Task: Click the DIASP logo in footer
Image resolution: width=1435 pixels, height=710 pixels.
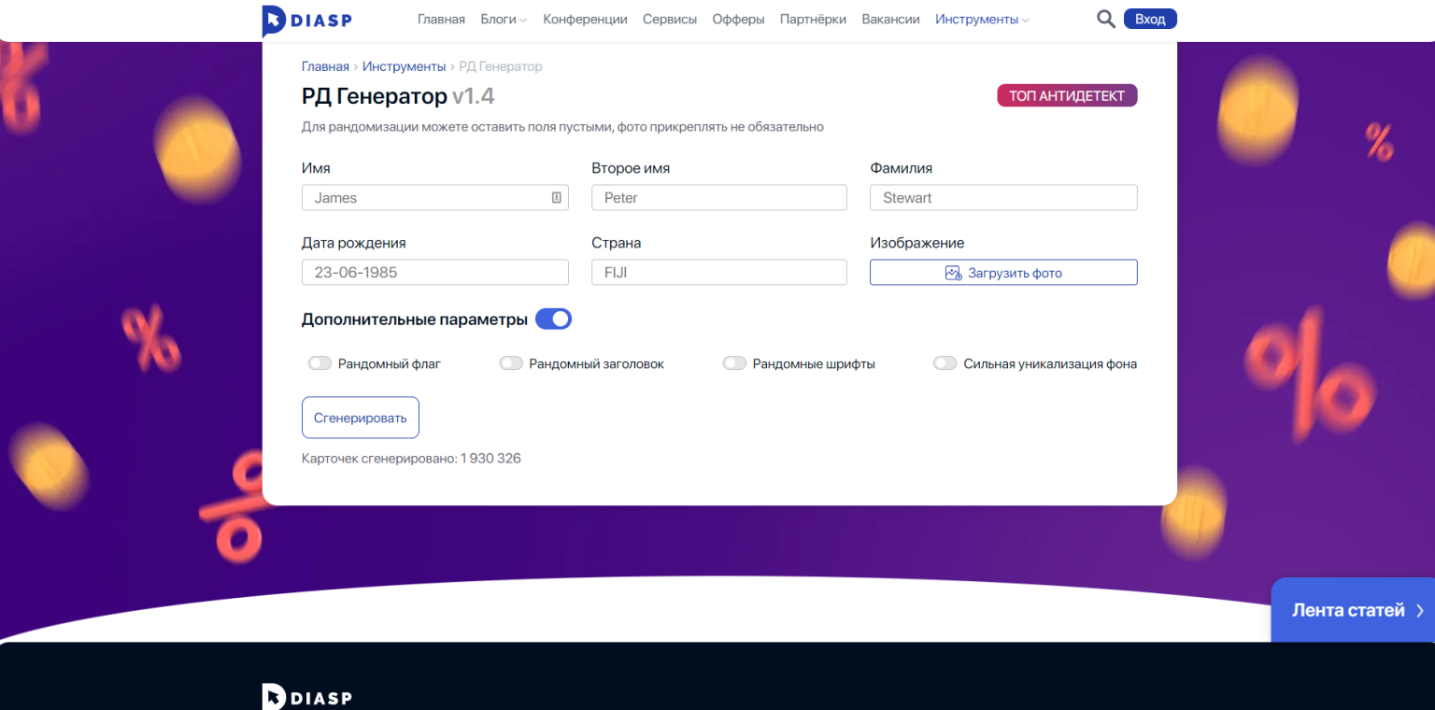Action: pyautogui.click(x=306, y=697)
